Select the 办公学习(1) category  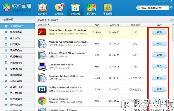(17, 93)
